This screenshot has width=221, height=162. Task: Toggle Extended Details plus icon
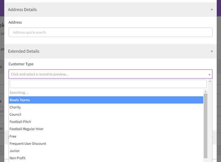(212, 51)
